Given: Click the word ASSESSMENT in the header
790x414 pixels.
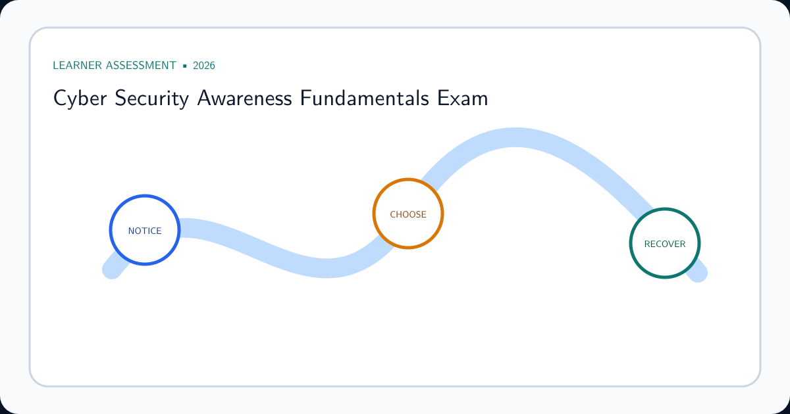Looking at the screenshot, I should pyautogui.click(x=139, y=66).
